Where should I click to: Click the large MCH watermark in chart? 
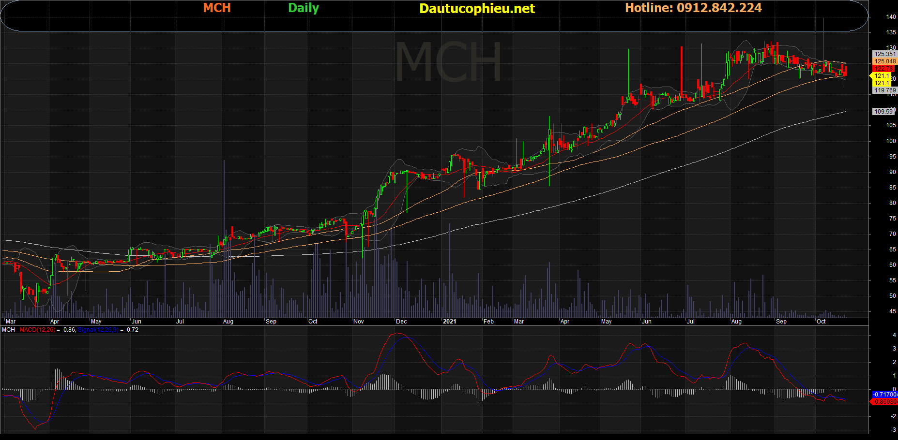(x=448, y=63)
